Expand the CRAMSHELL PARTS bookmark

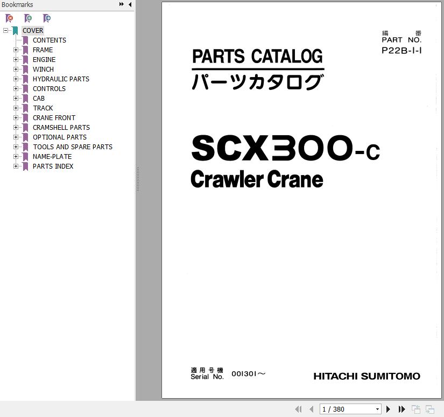[x=16, y=127]
